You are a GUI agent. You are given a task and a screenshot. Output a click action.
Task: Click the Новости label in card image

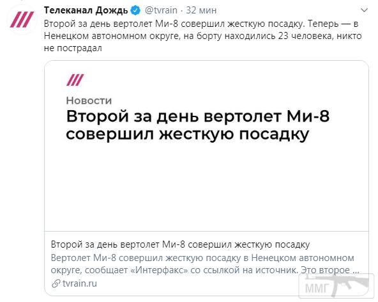89,100
